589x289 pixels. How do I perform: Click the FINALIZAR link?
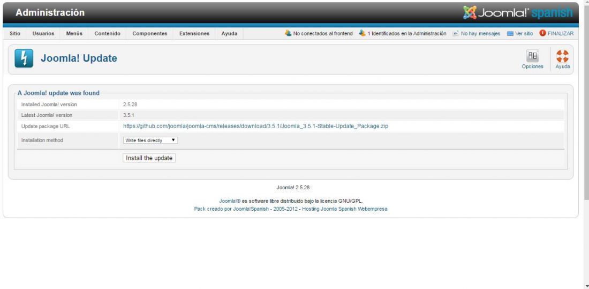click(561, 33)
